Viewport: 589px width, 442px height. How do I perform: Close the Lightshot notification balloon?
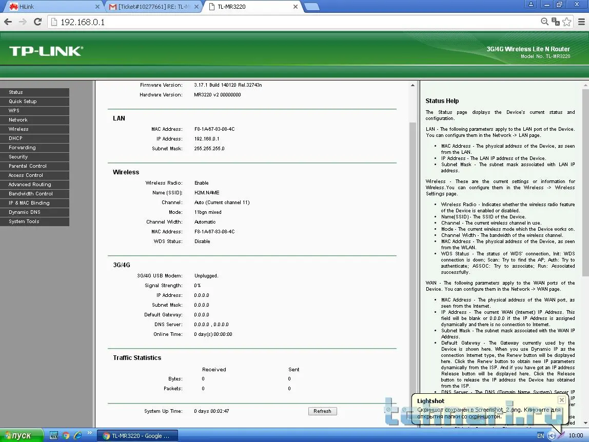[x=561, y=400]
